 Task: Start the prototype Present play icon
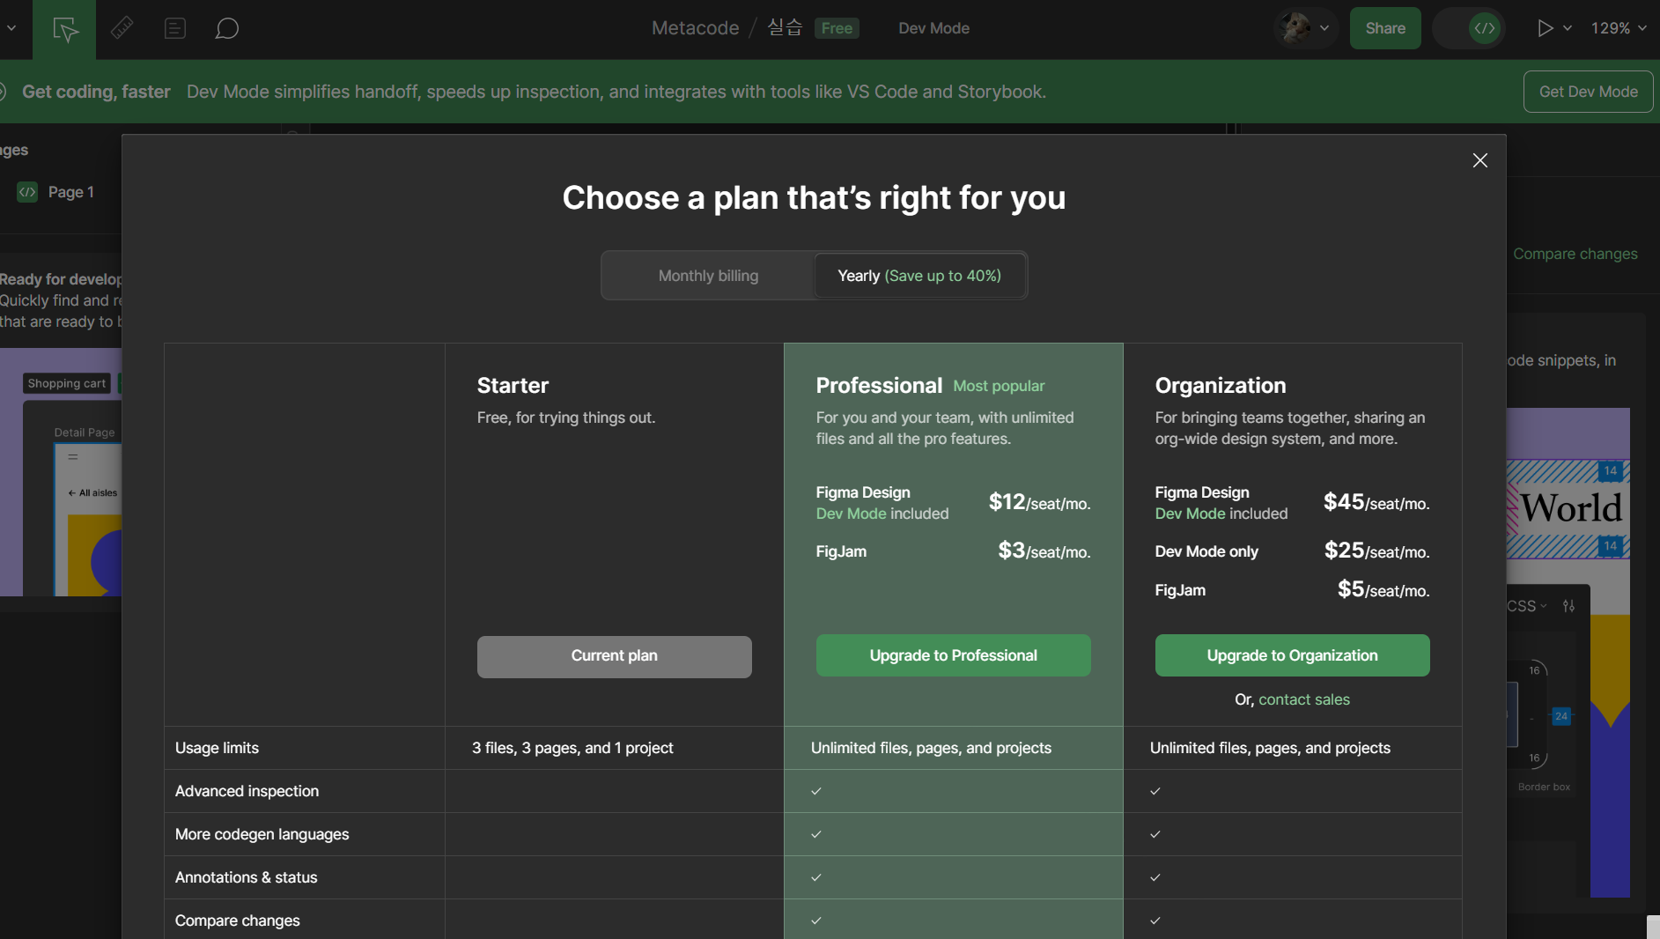[1544, 28]
